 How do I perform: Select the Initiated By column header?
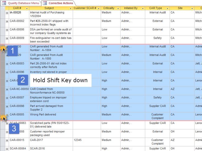[x=131, y=8]
